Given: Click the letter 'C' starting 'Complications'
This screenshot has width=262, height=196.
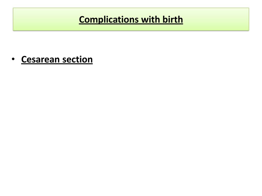Looking at the screenshot, I should (x=82, y=19).
